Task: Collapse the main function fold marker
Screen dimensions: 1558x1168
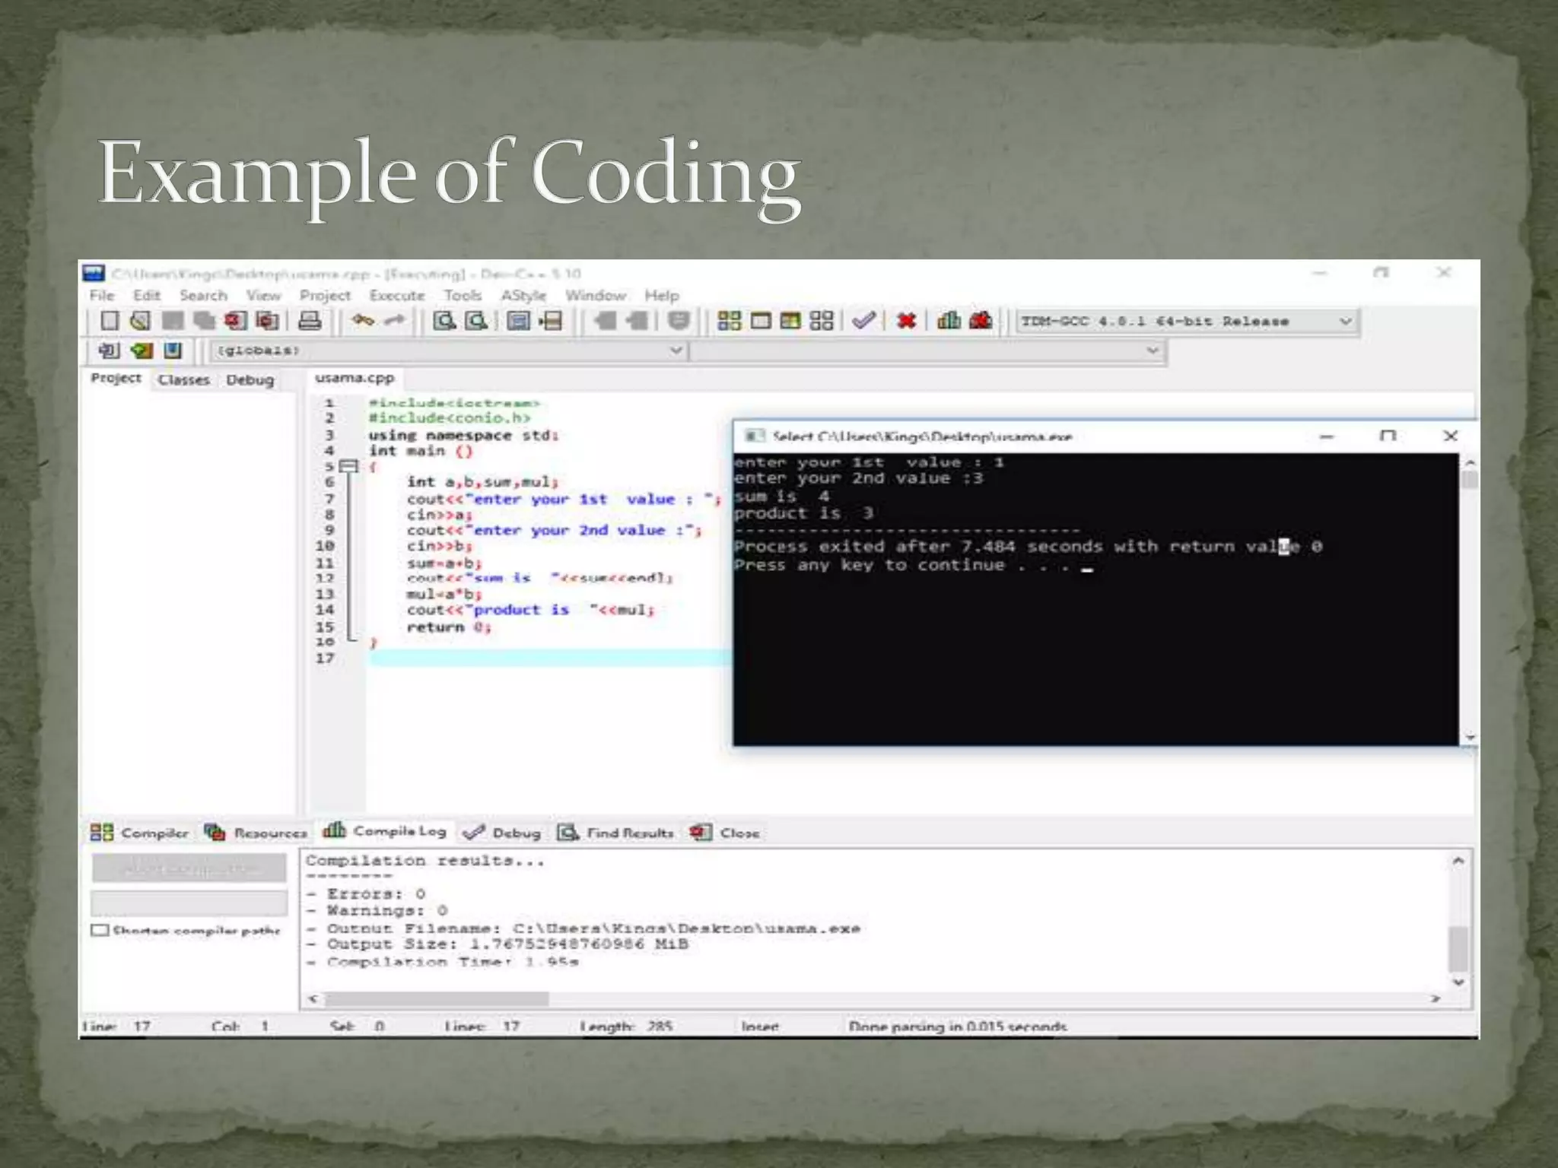Action: 348,466
